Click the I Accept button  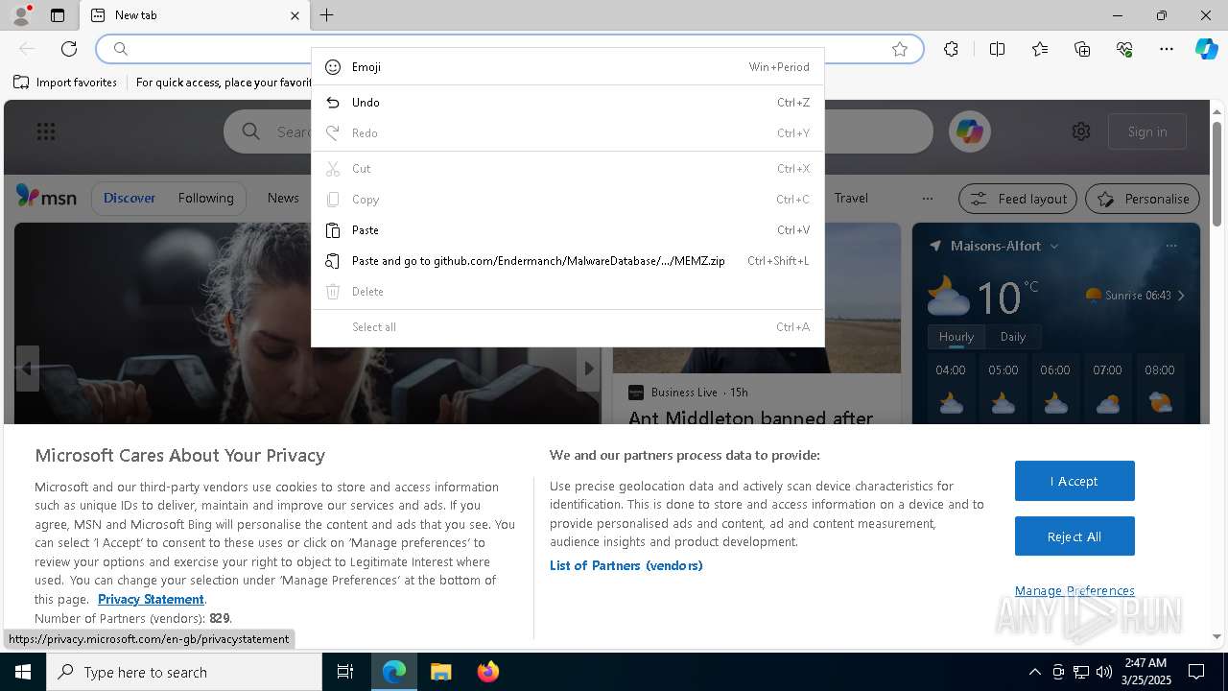coord(1074,481)
